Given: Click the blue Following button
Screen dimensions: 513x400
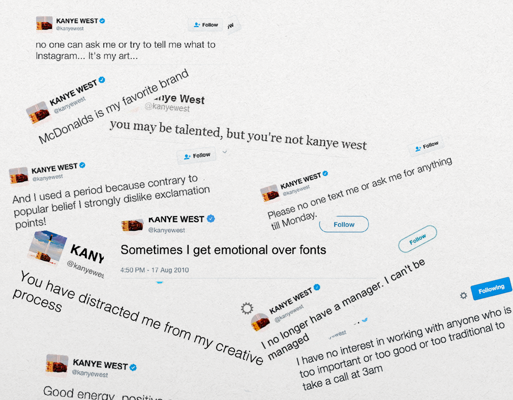Looking at the screenshot, I should tap(491, 289).
